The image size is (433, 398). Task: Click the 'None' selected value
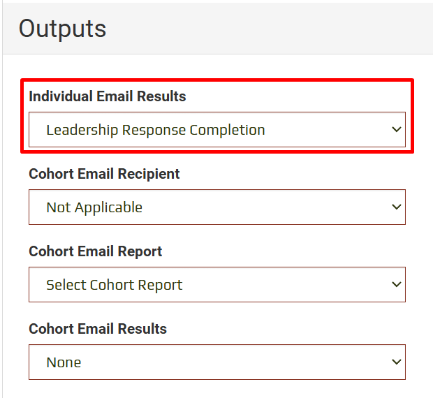point(64,362)
